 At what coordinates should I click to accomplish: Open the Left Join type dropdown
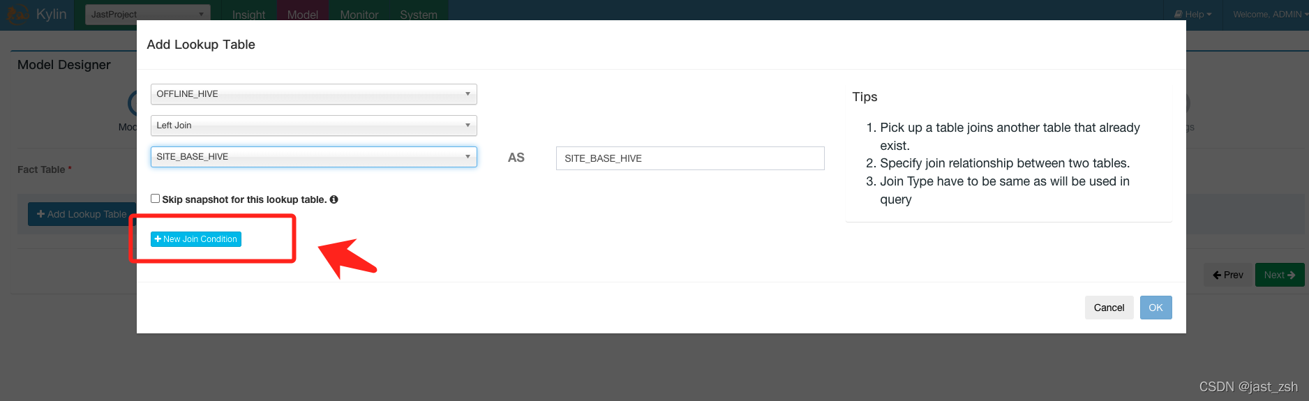[x=314, y=126]
